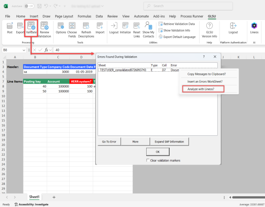
Task: Switch to the Formulas tab
Action: 84,16
